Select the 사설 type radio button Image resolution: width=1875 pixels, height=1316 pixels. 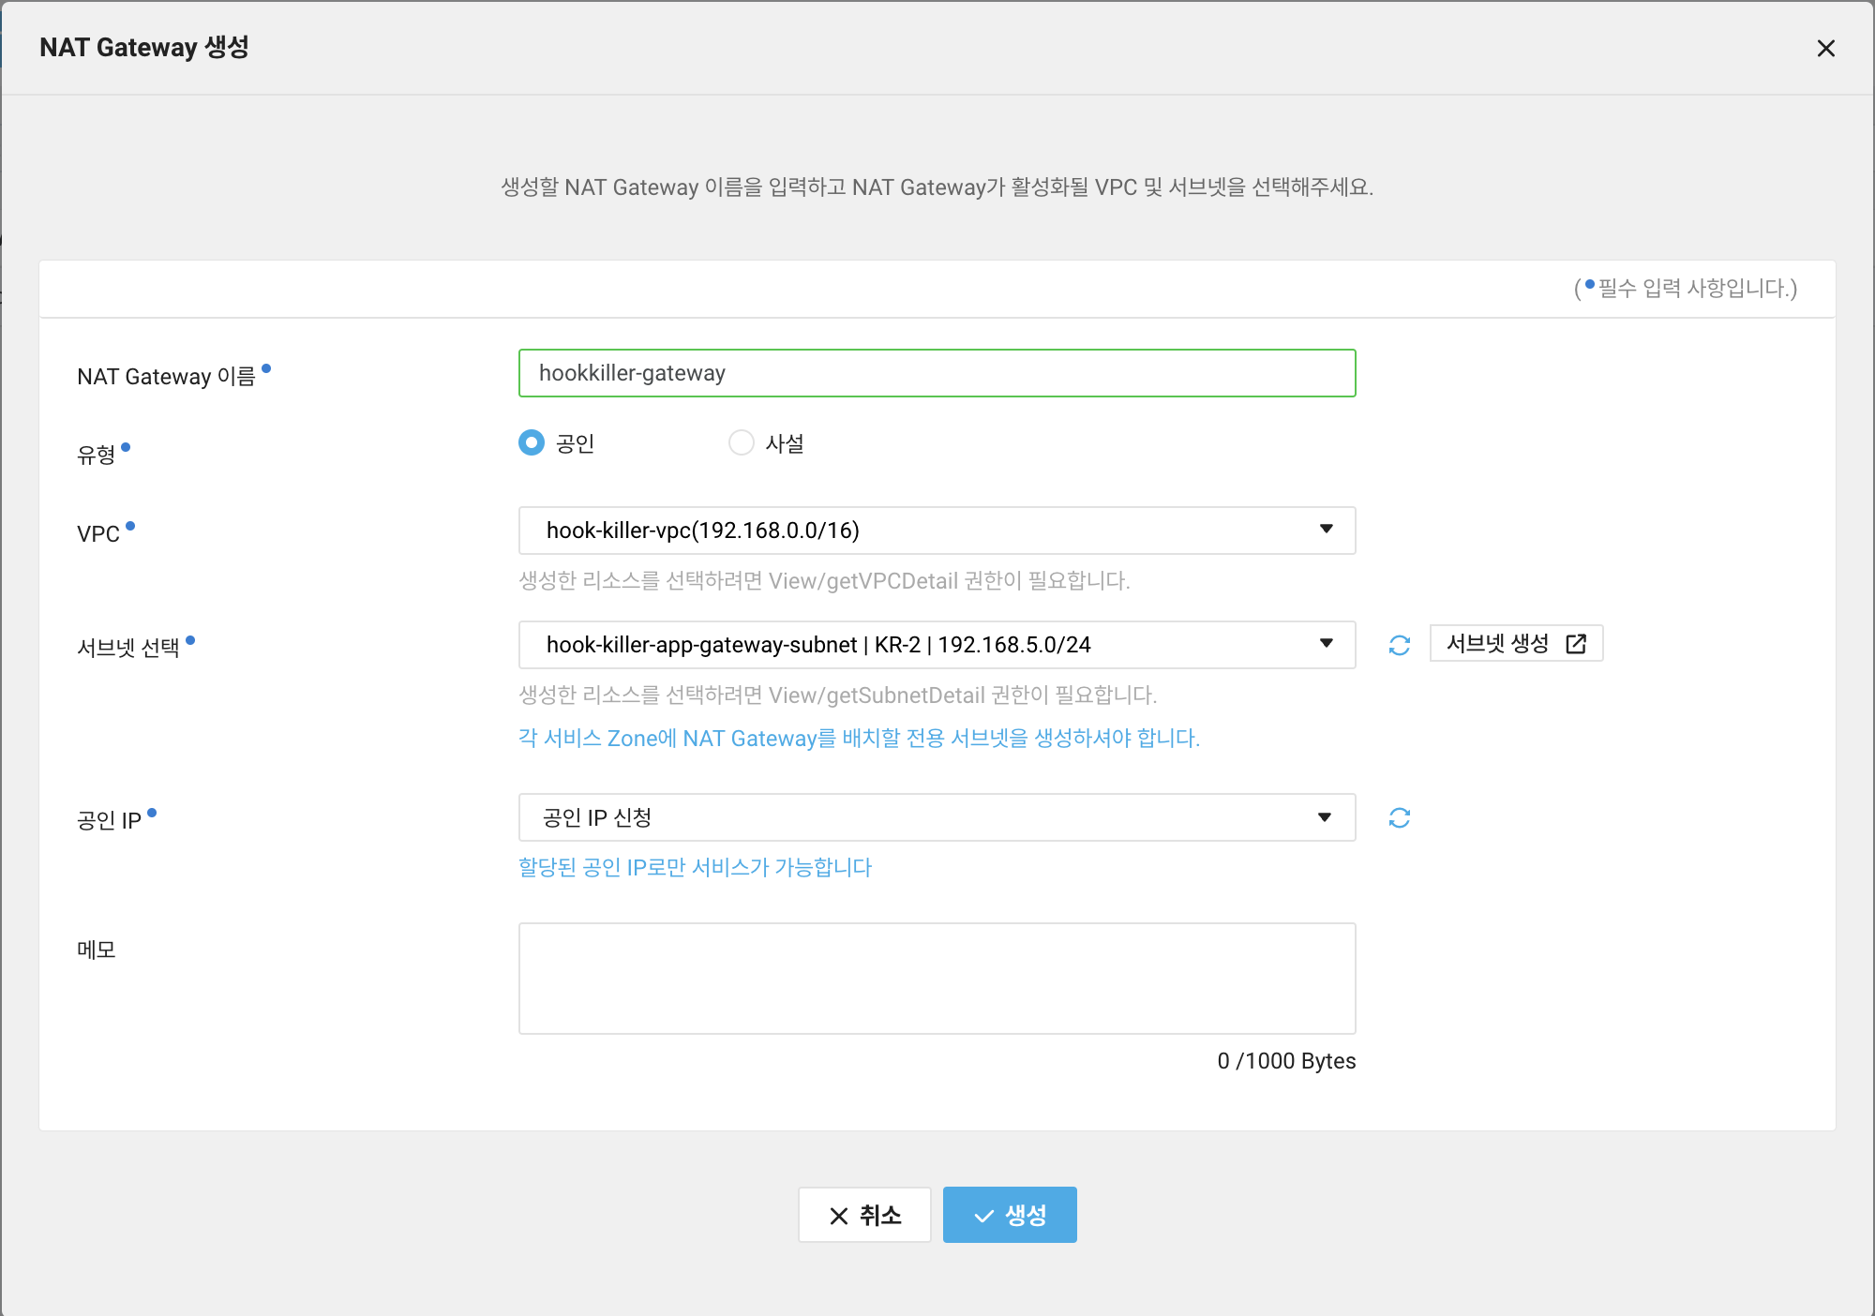tap(741, 442)
